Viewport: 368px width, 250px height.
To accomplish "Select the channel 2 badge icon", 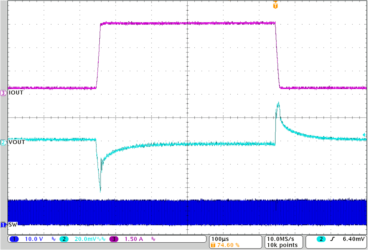I will coord(63,239).
